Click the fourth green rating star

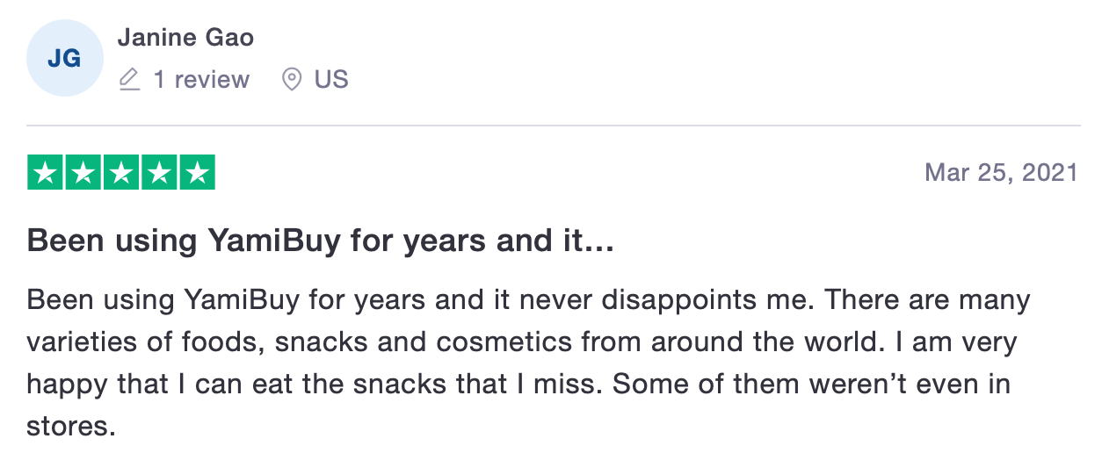(x=159, y=173)
